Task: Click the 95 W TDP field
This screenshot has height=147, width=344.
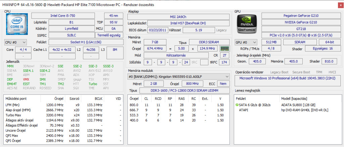Action: coord(114,22)
